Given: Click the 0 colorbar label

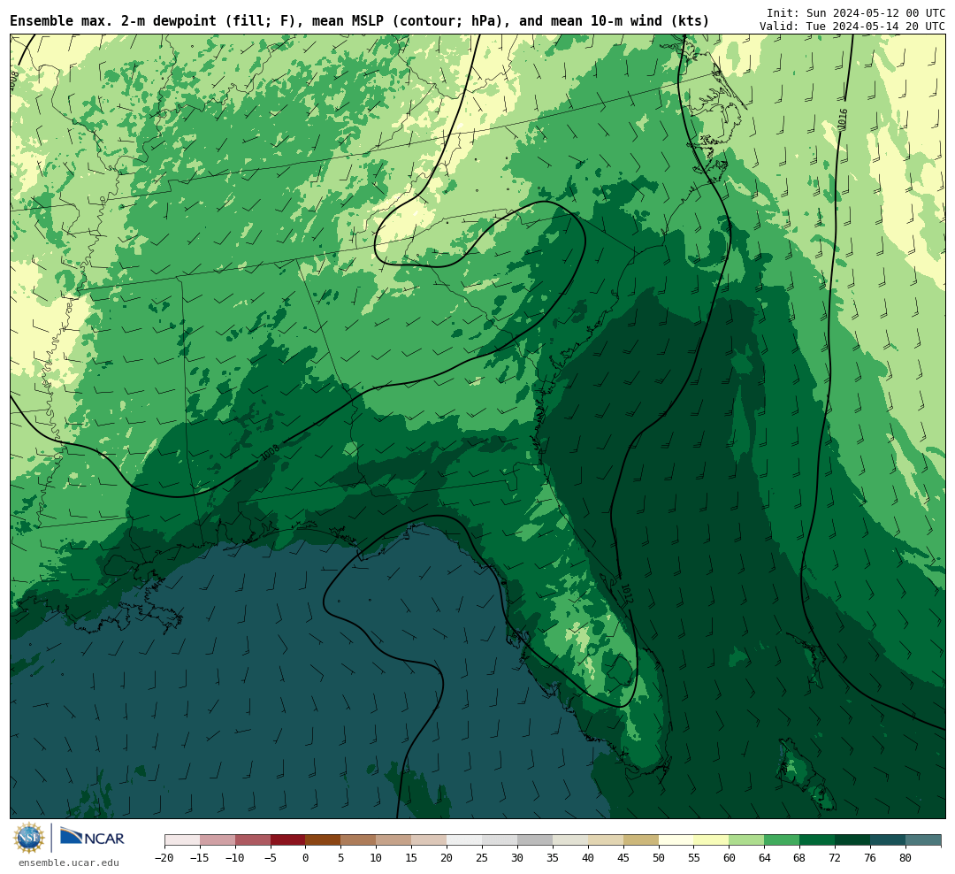Looking at the screenshot, I should 306,858.
